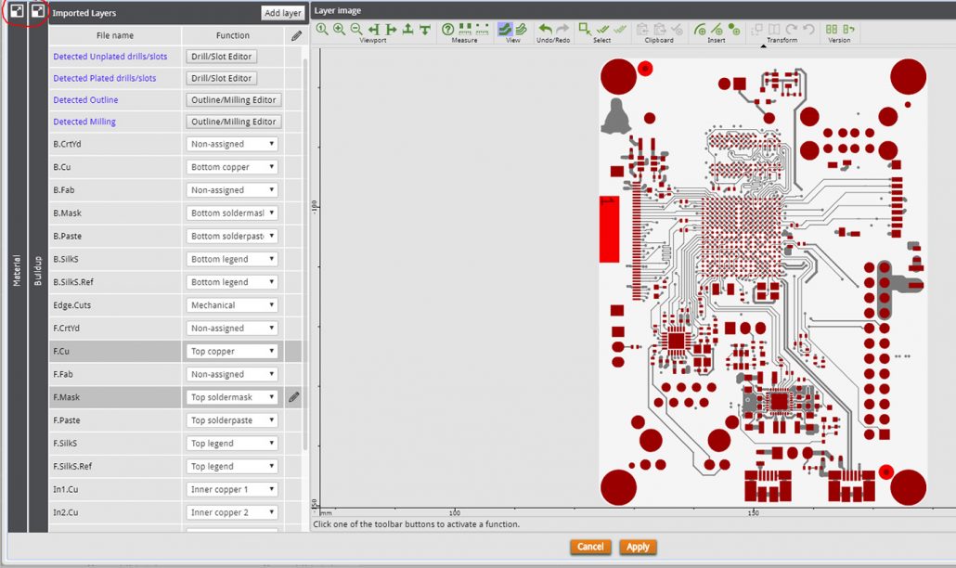Open Drill/Slot Editor for Plated drills
This screenshot has height=568, width=956.
tap(221, 78)
